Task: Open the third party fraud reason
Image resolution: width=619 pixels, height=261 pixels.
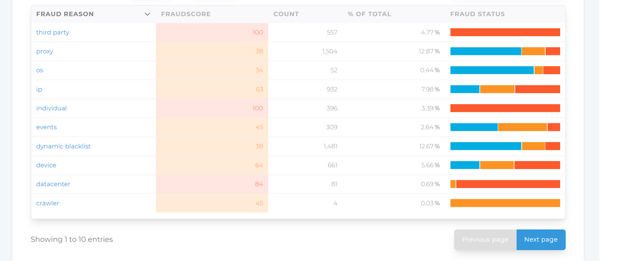Action: (x=53, y=32)
